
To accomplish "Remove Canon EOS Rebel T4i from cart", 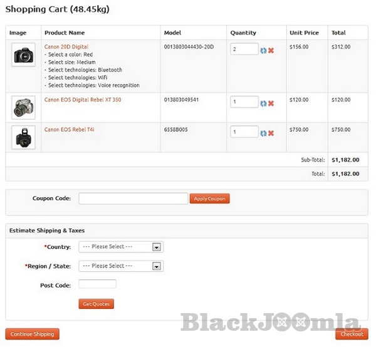I will pos(271,133).
